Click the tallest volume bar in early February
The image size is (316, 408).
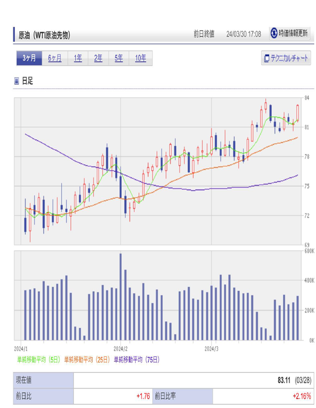(120, 297)
